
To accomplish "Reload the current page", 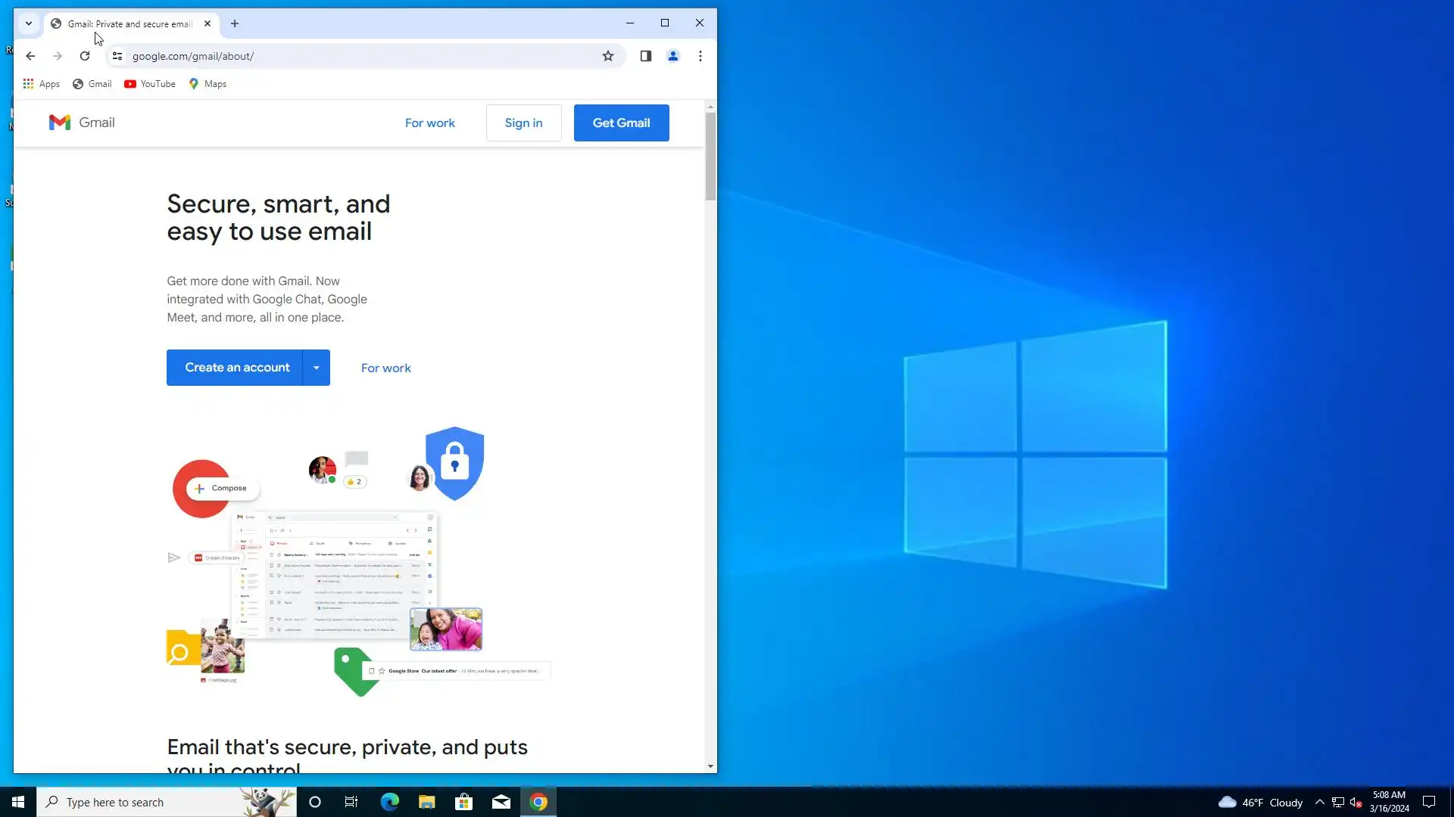I will tap(85, 56).
